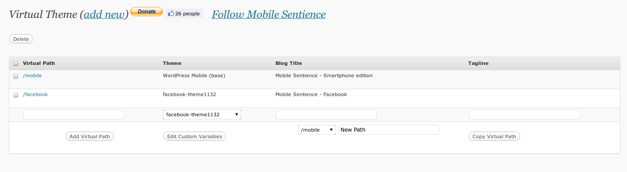Open the /mobile virtual path link
The image size is (627, 172).
[x=32, y=75]
